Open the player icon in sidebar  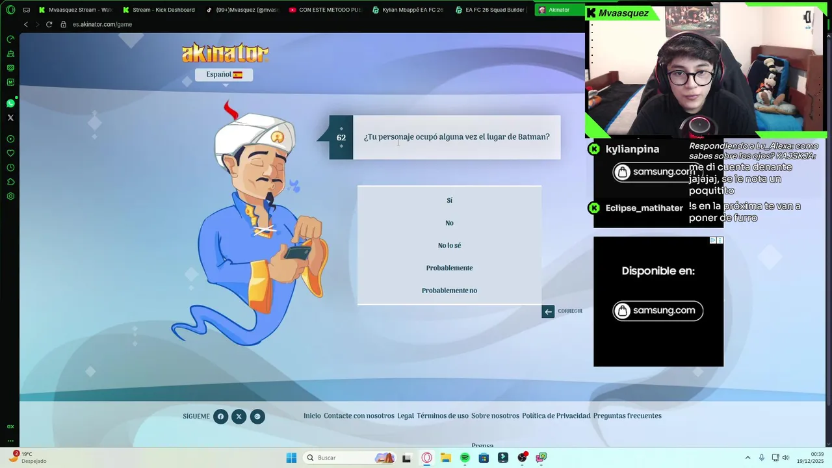10,139
